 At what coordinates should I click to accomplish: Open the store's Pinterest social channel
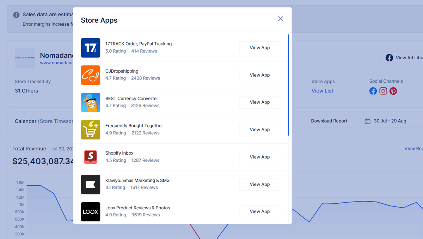393,91
